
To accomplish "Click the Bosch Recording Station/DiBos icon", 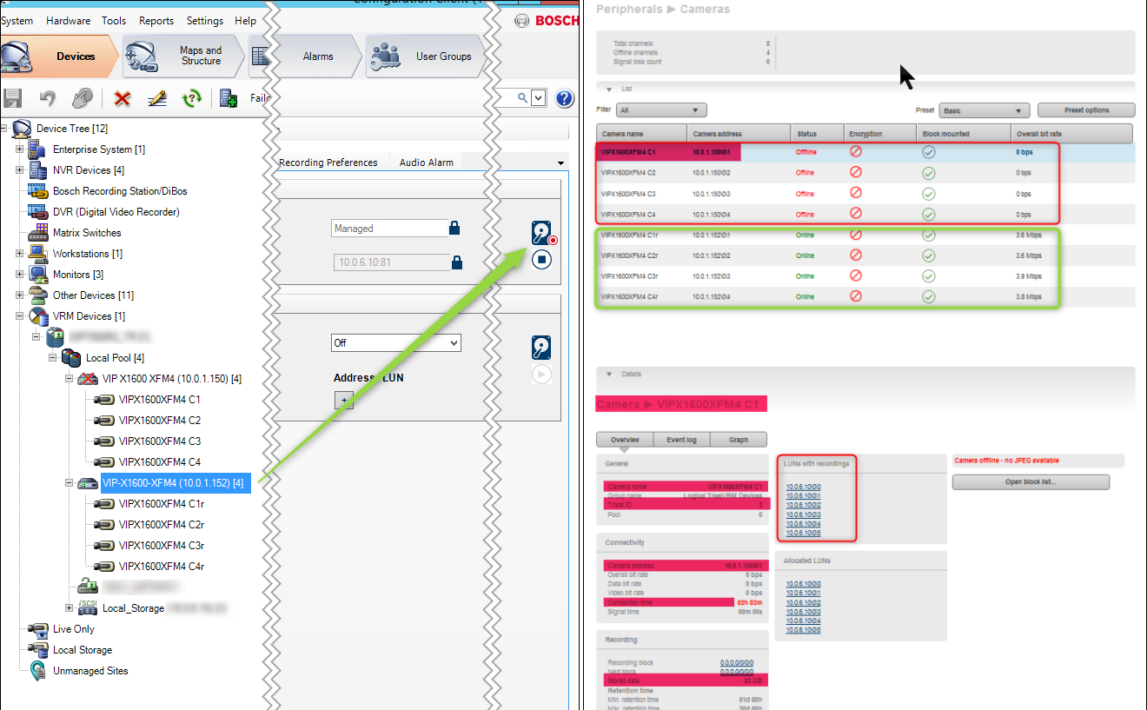I will pyautogui.click(x=37, y=190).
